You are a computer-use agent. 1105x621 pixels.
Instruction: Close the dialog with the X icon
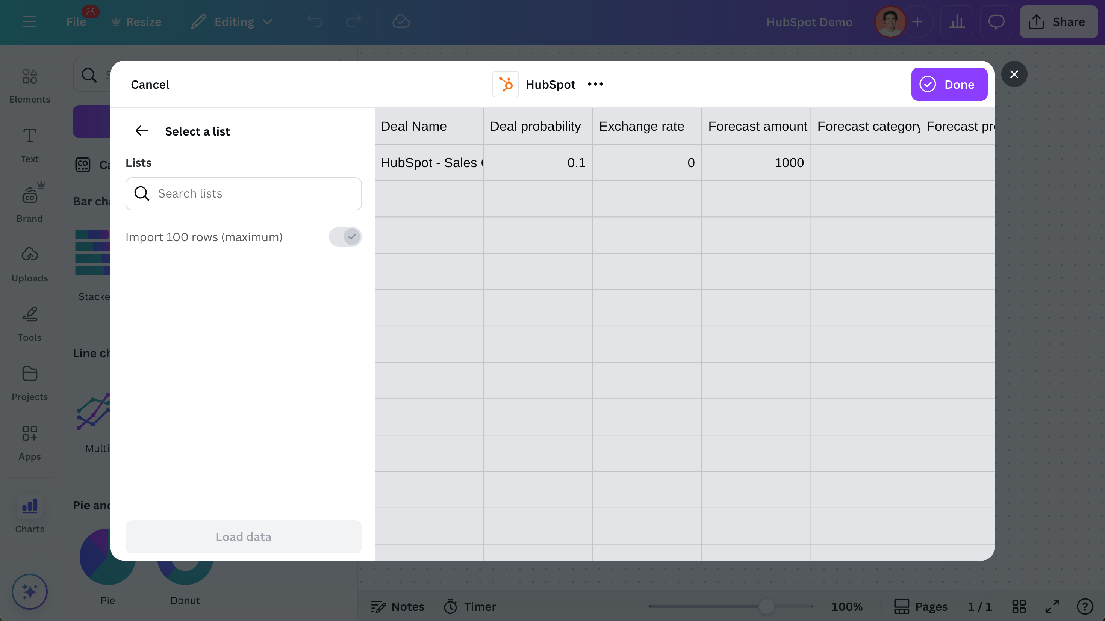1014,74
